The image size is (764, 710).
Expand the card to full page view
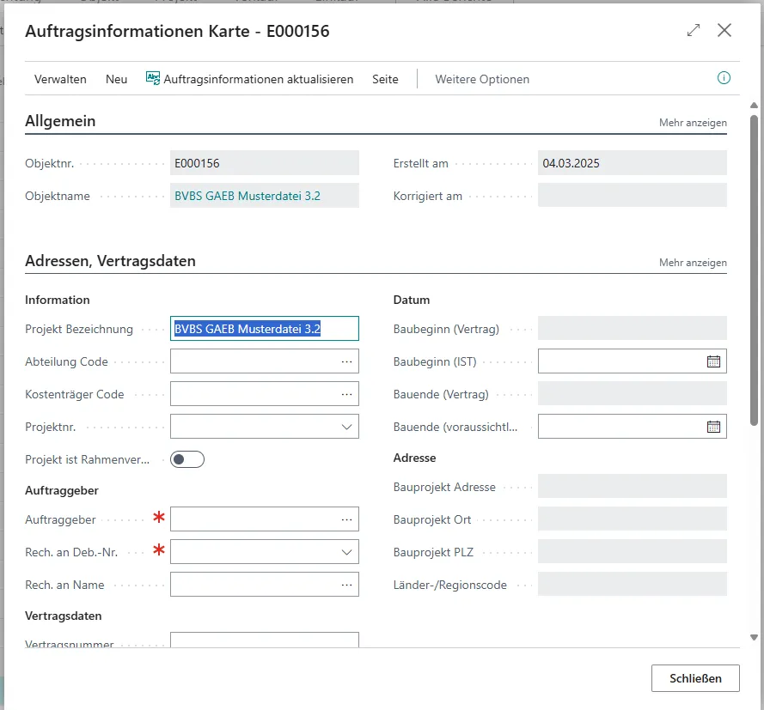point(694,29)
